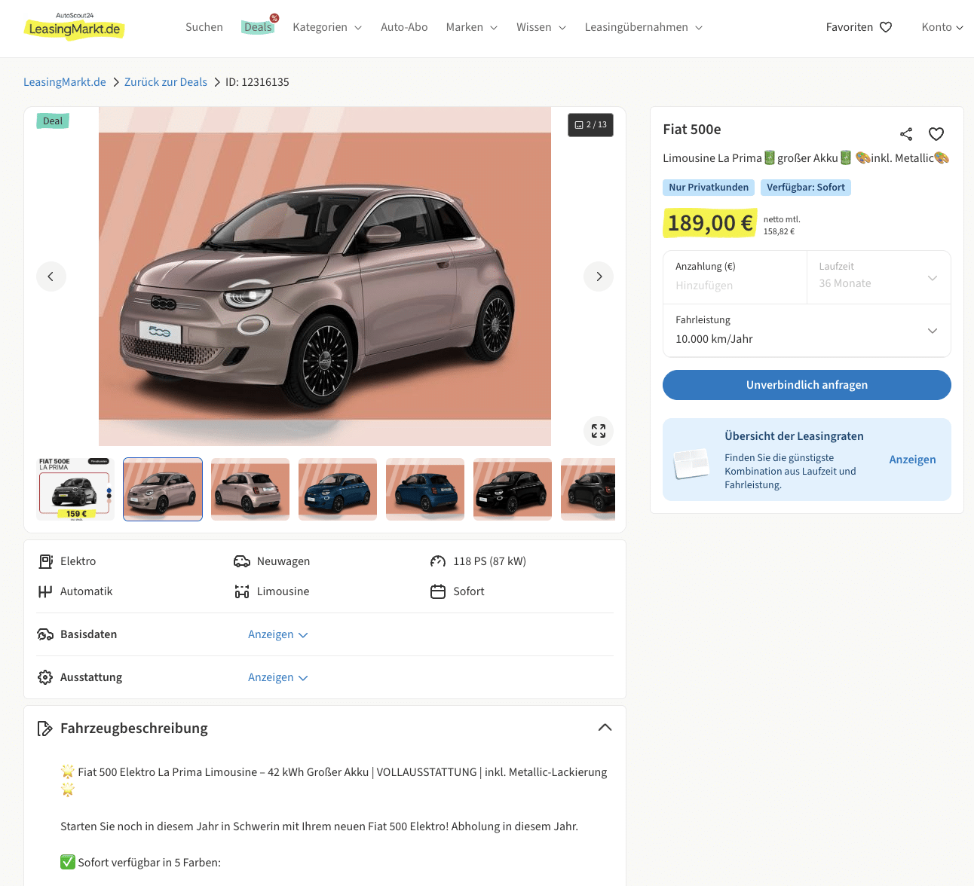Image resolution: width=974 pixels, height=886 pixels.
Task: Expand Basisdaten via Anzeigen
Action: 277,634
